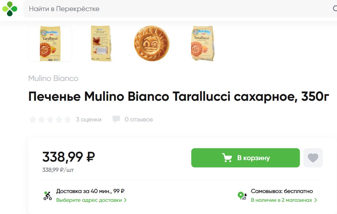337x214 pixels.
Task: Open 'Выберите адрес доставки' link
Action: 91,200
